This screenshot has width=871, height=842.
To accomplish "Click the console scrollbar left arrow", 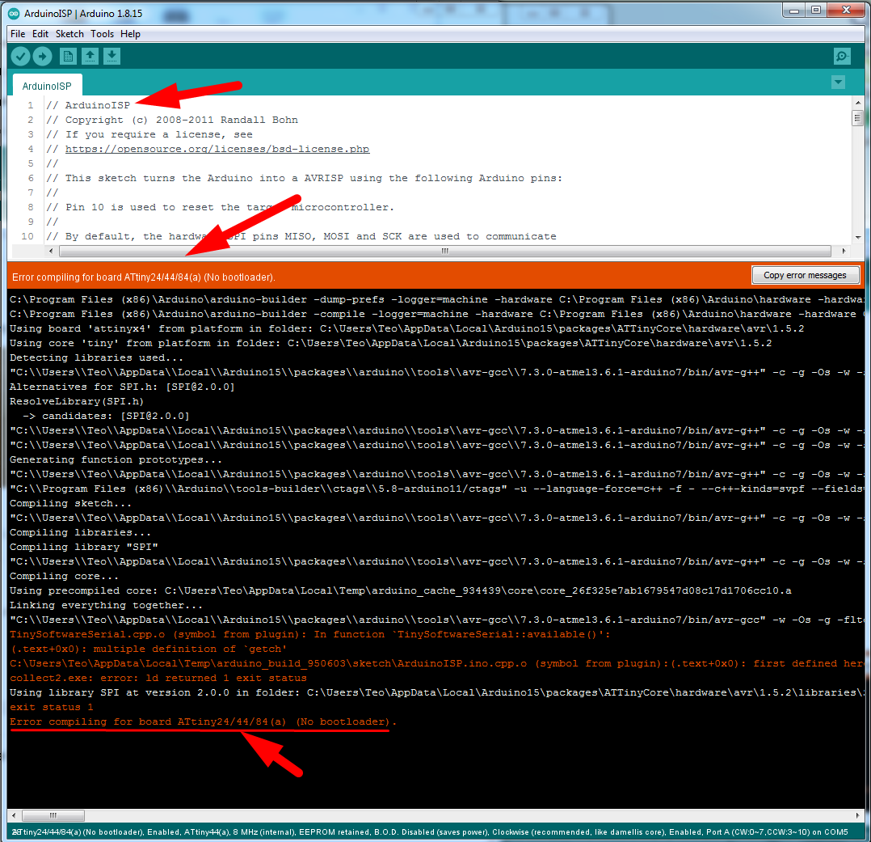I will [x=13, y=815].
